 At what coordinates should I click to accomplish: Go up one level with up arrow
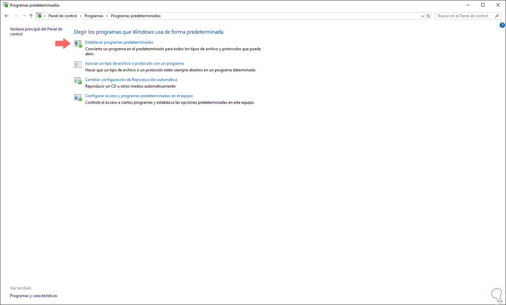click(31, 16)
